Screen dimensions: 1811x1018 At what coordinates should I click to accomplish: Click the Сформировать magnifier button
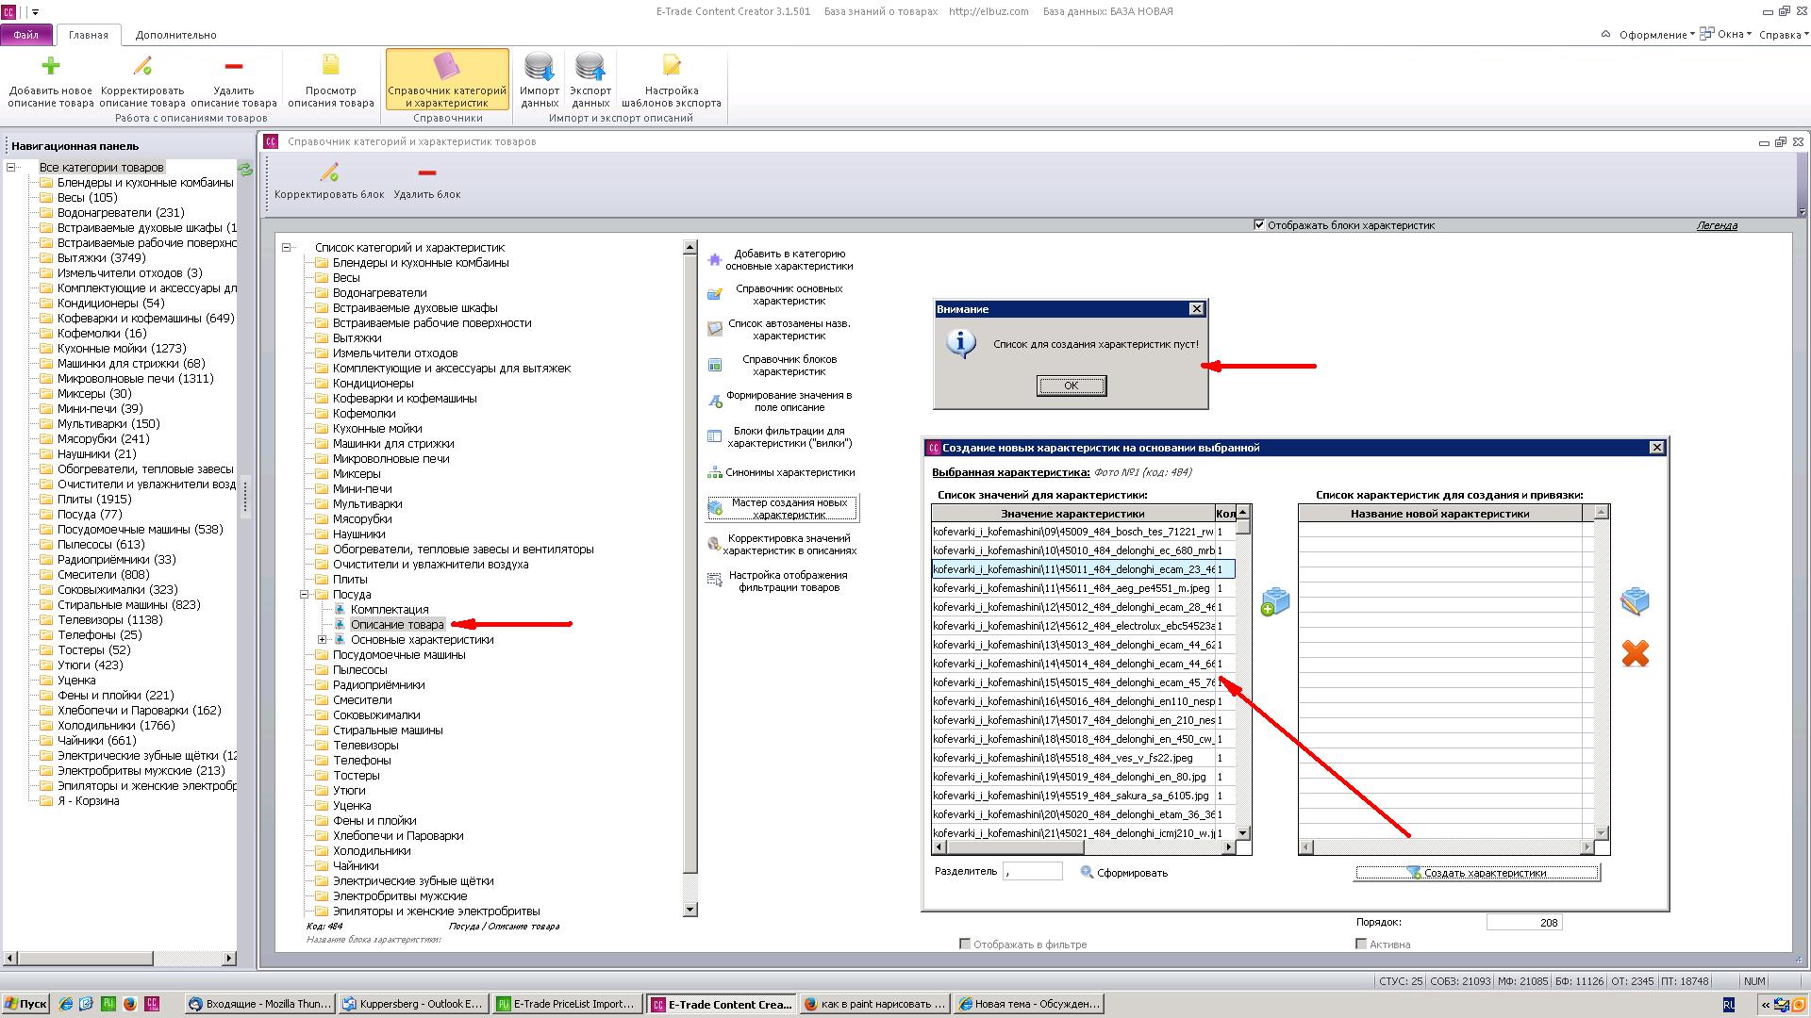pyautogui.click(x=1123, y=873)
